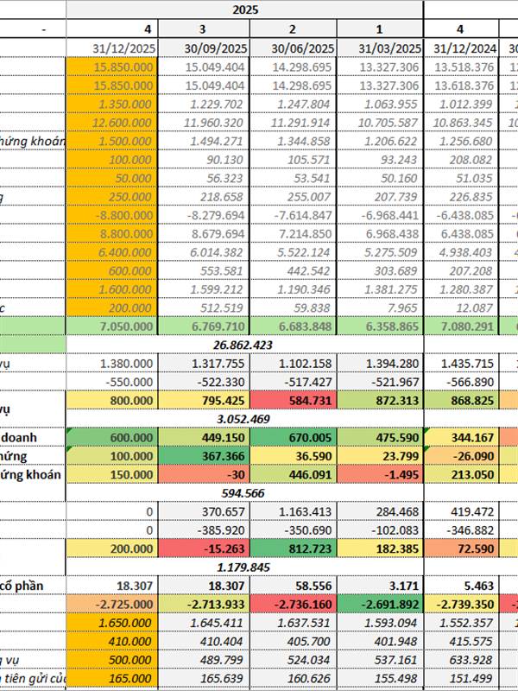
Task: Click cell containing -7.614.847
Action: click(x=293, y=214)
